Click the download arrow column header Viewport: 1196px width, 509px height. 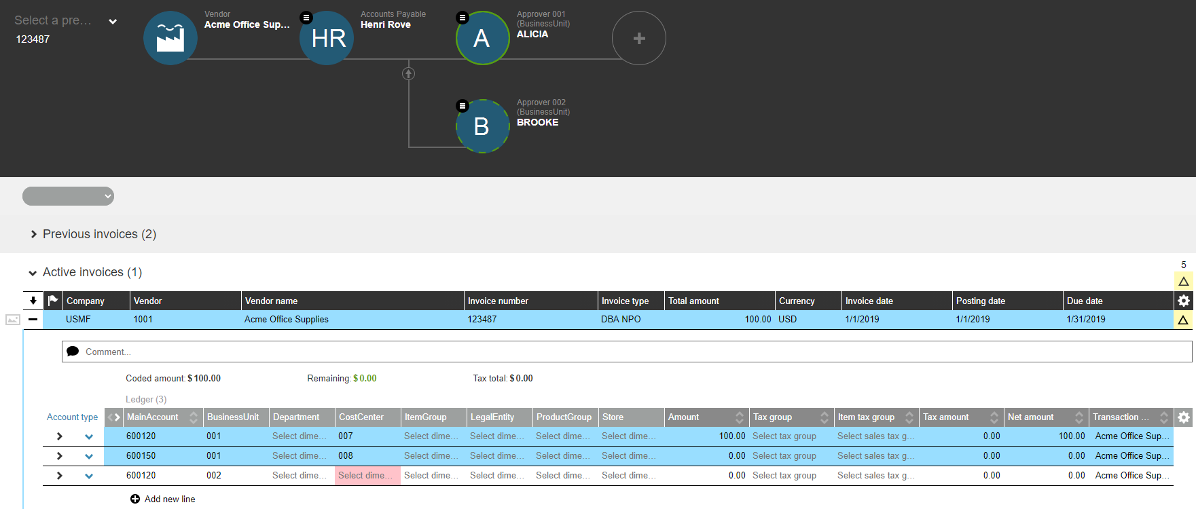pyautogui.click(x=33, y=301)
